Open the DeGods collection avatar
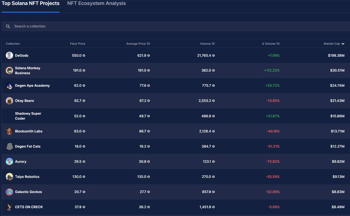 point(9,55)
